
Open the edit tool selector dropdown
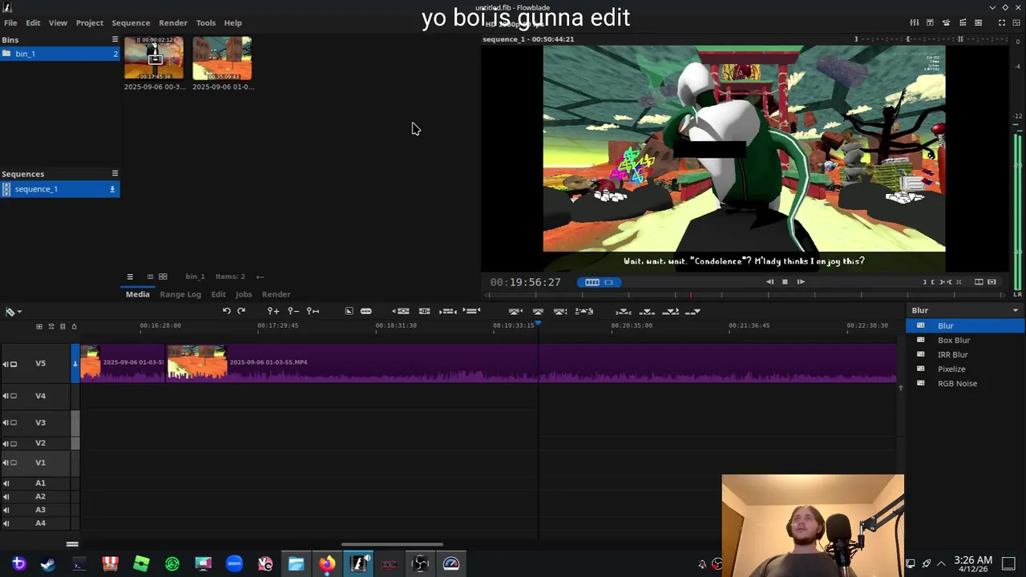pyautogui.click(x=13, y=312)
